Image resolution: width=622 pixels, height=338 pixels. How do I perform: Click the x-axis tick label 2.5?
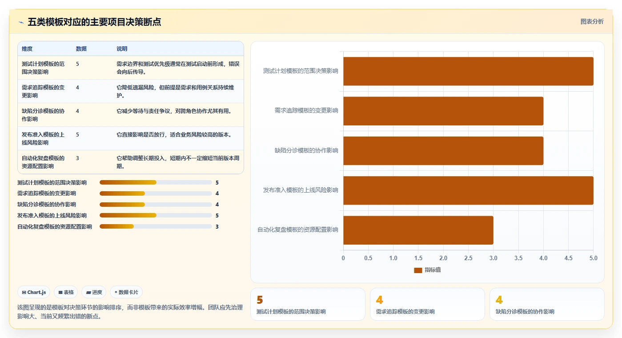(x=468, y=258)
